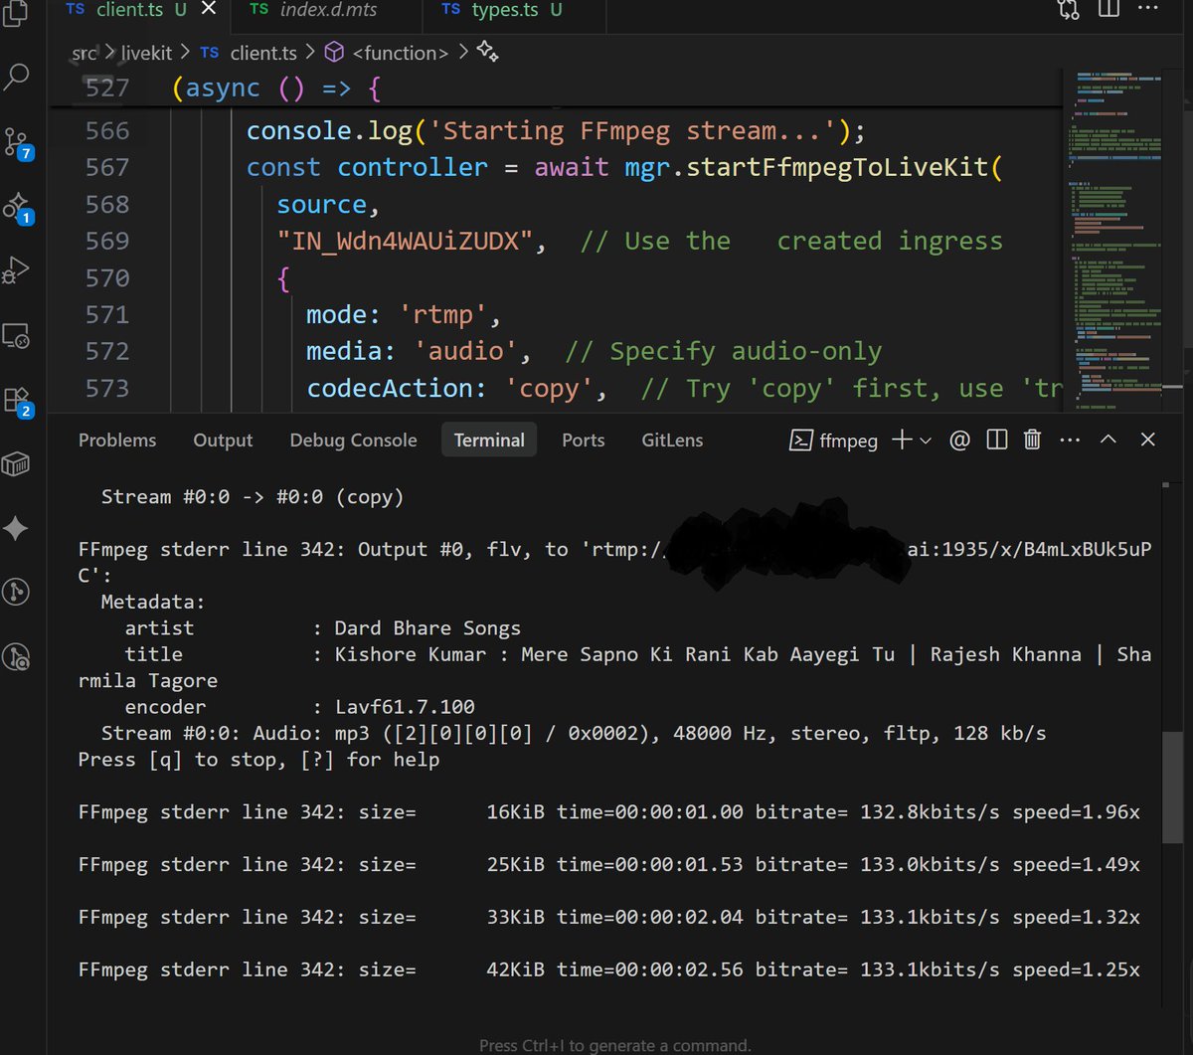Click 'Press [q] to stop' terminal line

click(258, 760)
